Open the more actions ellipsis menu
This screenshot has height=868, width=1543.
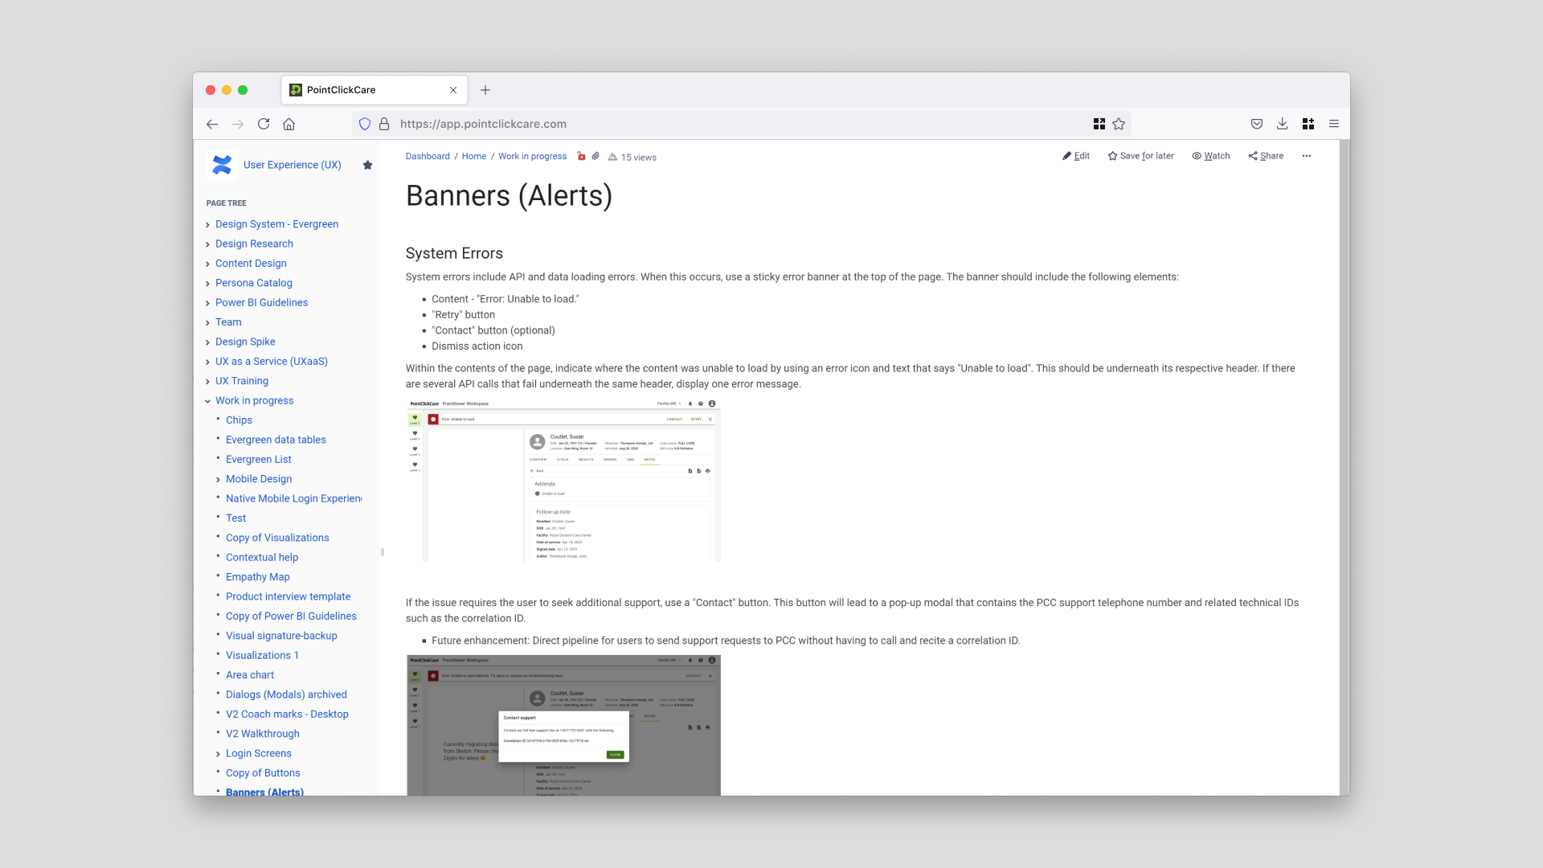tap(1306, 156)
